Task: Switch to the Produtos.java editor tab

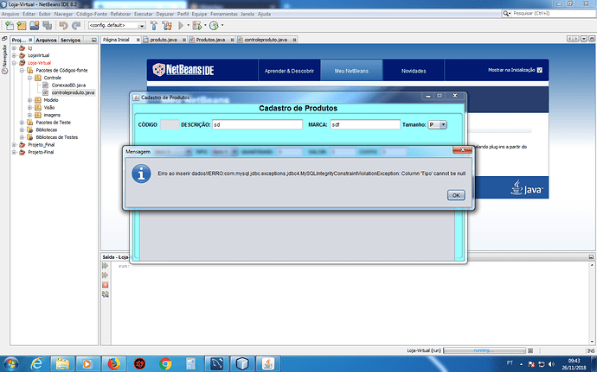Action: click(210, 40)
